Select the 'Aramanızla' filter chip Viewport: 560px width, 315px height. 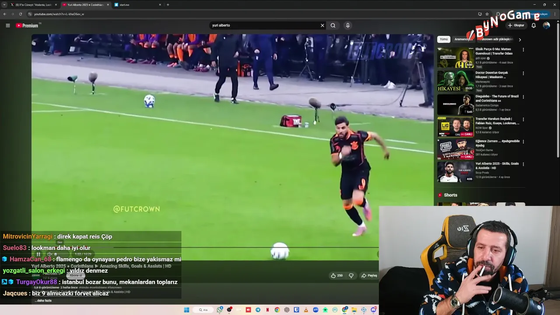coord(463,39)
